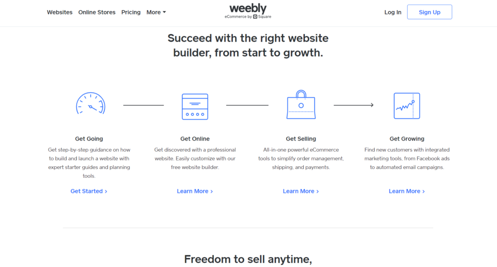Click the browser window Get Online icon
497x267 pixels.
[x=195, y=107]
